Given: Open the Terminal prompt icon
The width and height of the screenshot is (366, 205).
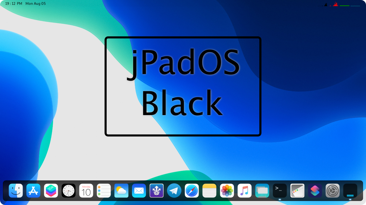Looking at the screenshot, I should tap(280, 191).
